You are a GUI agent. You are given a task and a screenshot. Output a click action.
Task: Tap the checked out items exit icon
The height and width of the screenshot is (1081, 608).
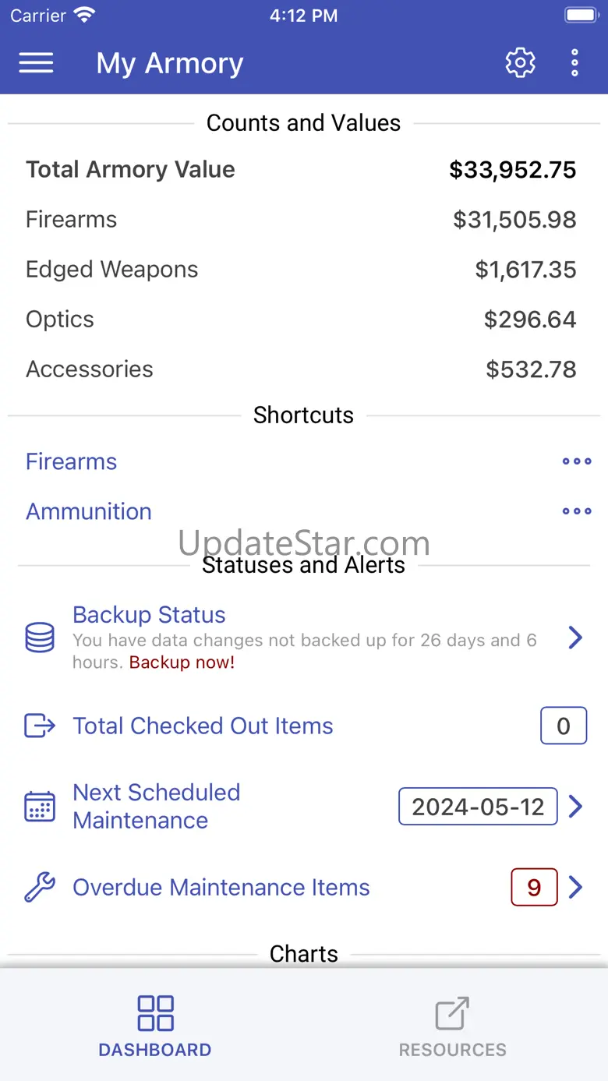pos(40,726)
